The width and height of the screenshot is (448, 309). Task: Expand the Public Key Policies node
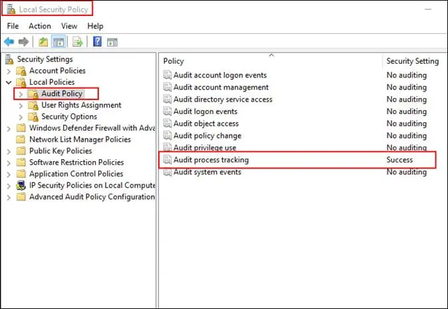(x=9, y=151)
